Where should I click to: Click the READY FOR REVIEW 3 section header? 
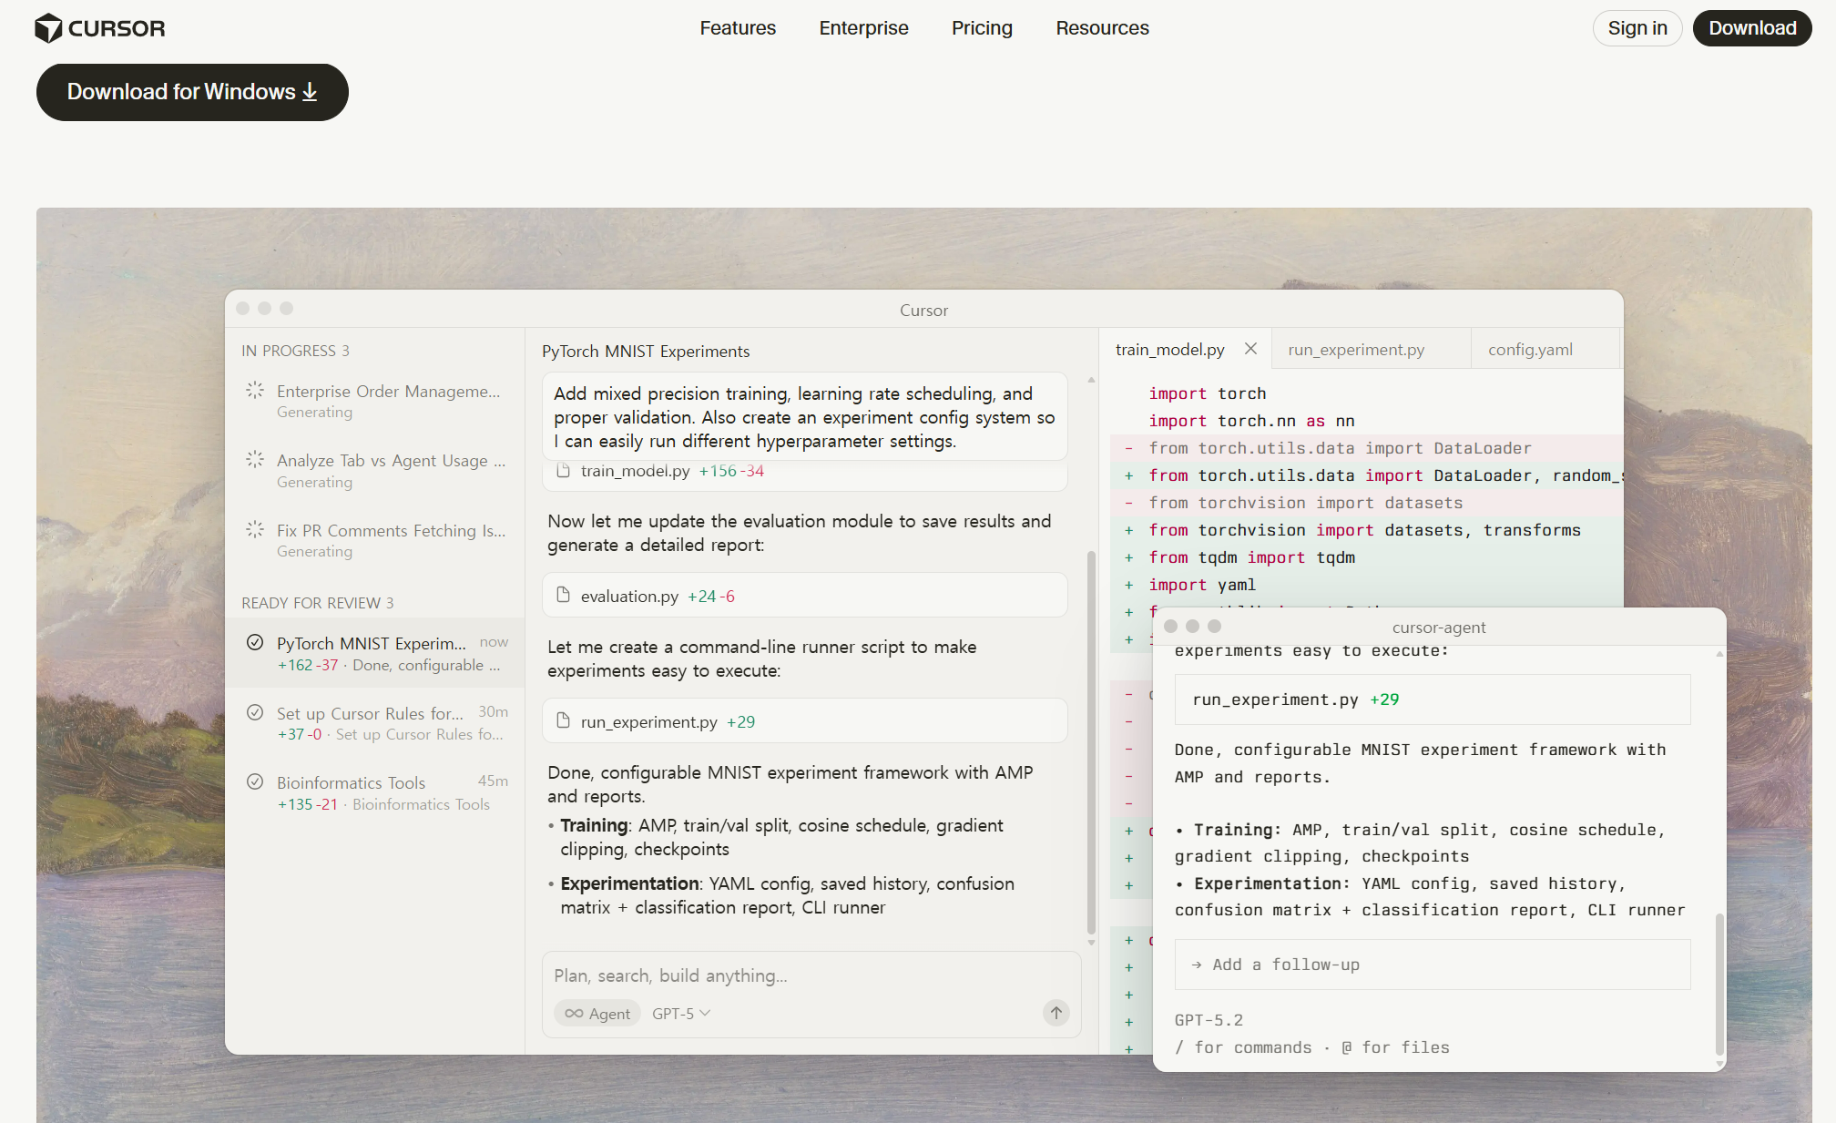coord(318,603)
